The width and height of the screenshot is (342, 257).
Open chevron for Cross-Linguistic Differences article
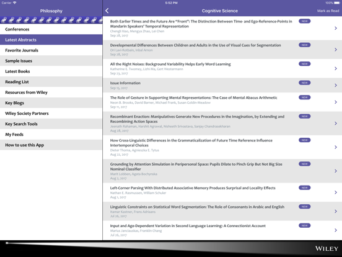click(x=336, y=147)
